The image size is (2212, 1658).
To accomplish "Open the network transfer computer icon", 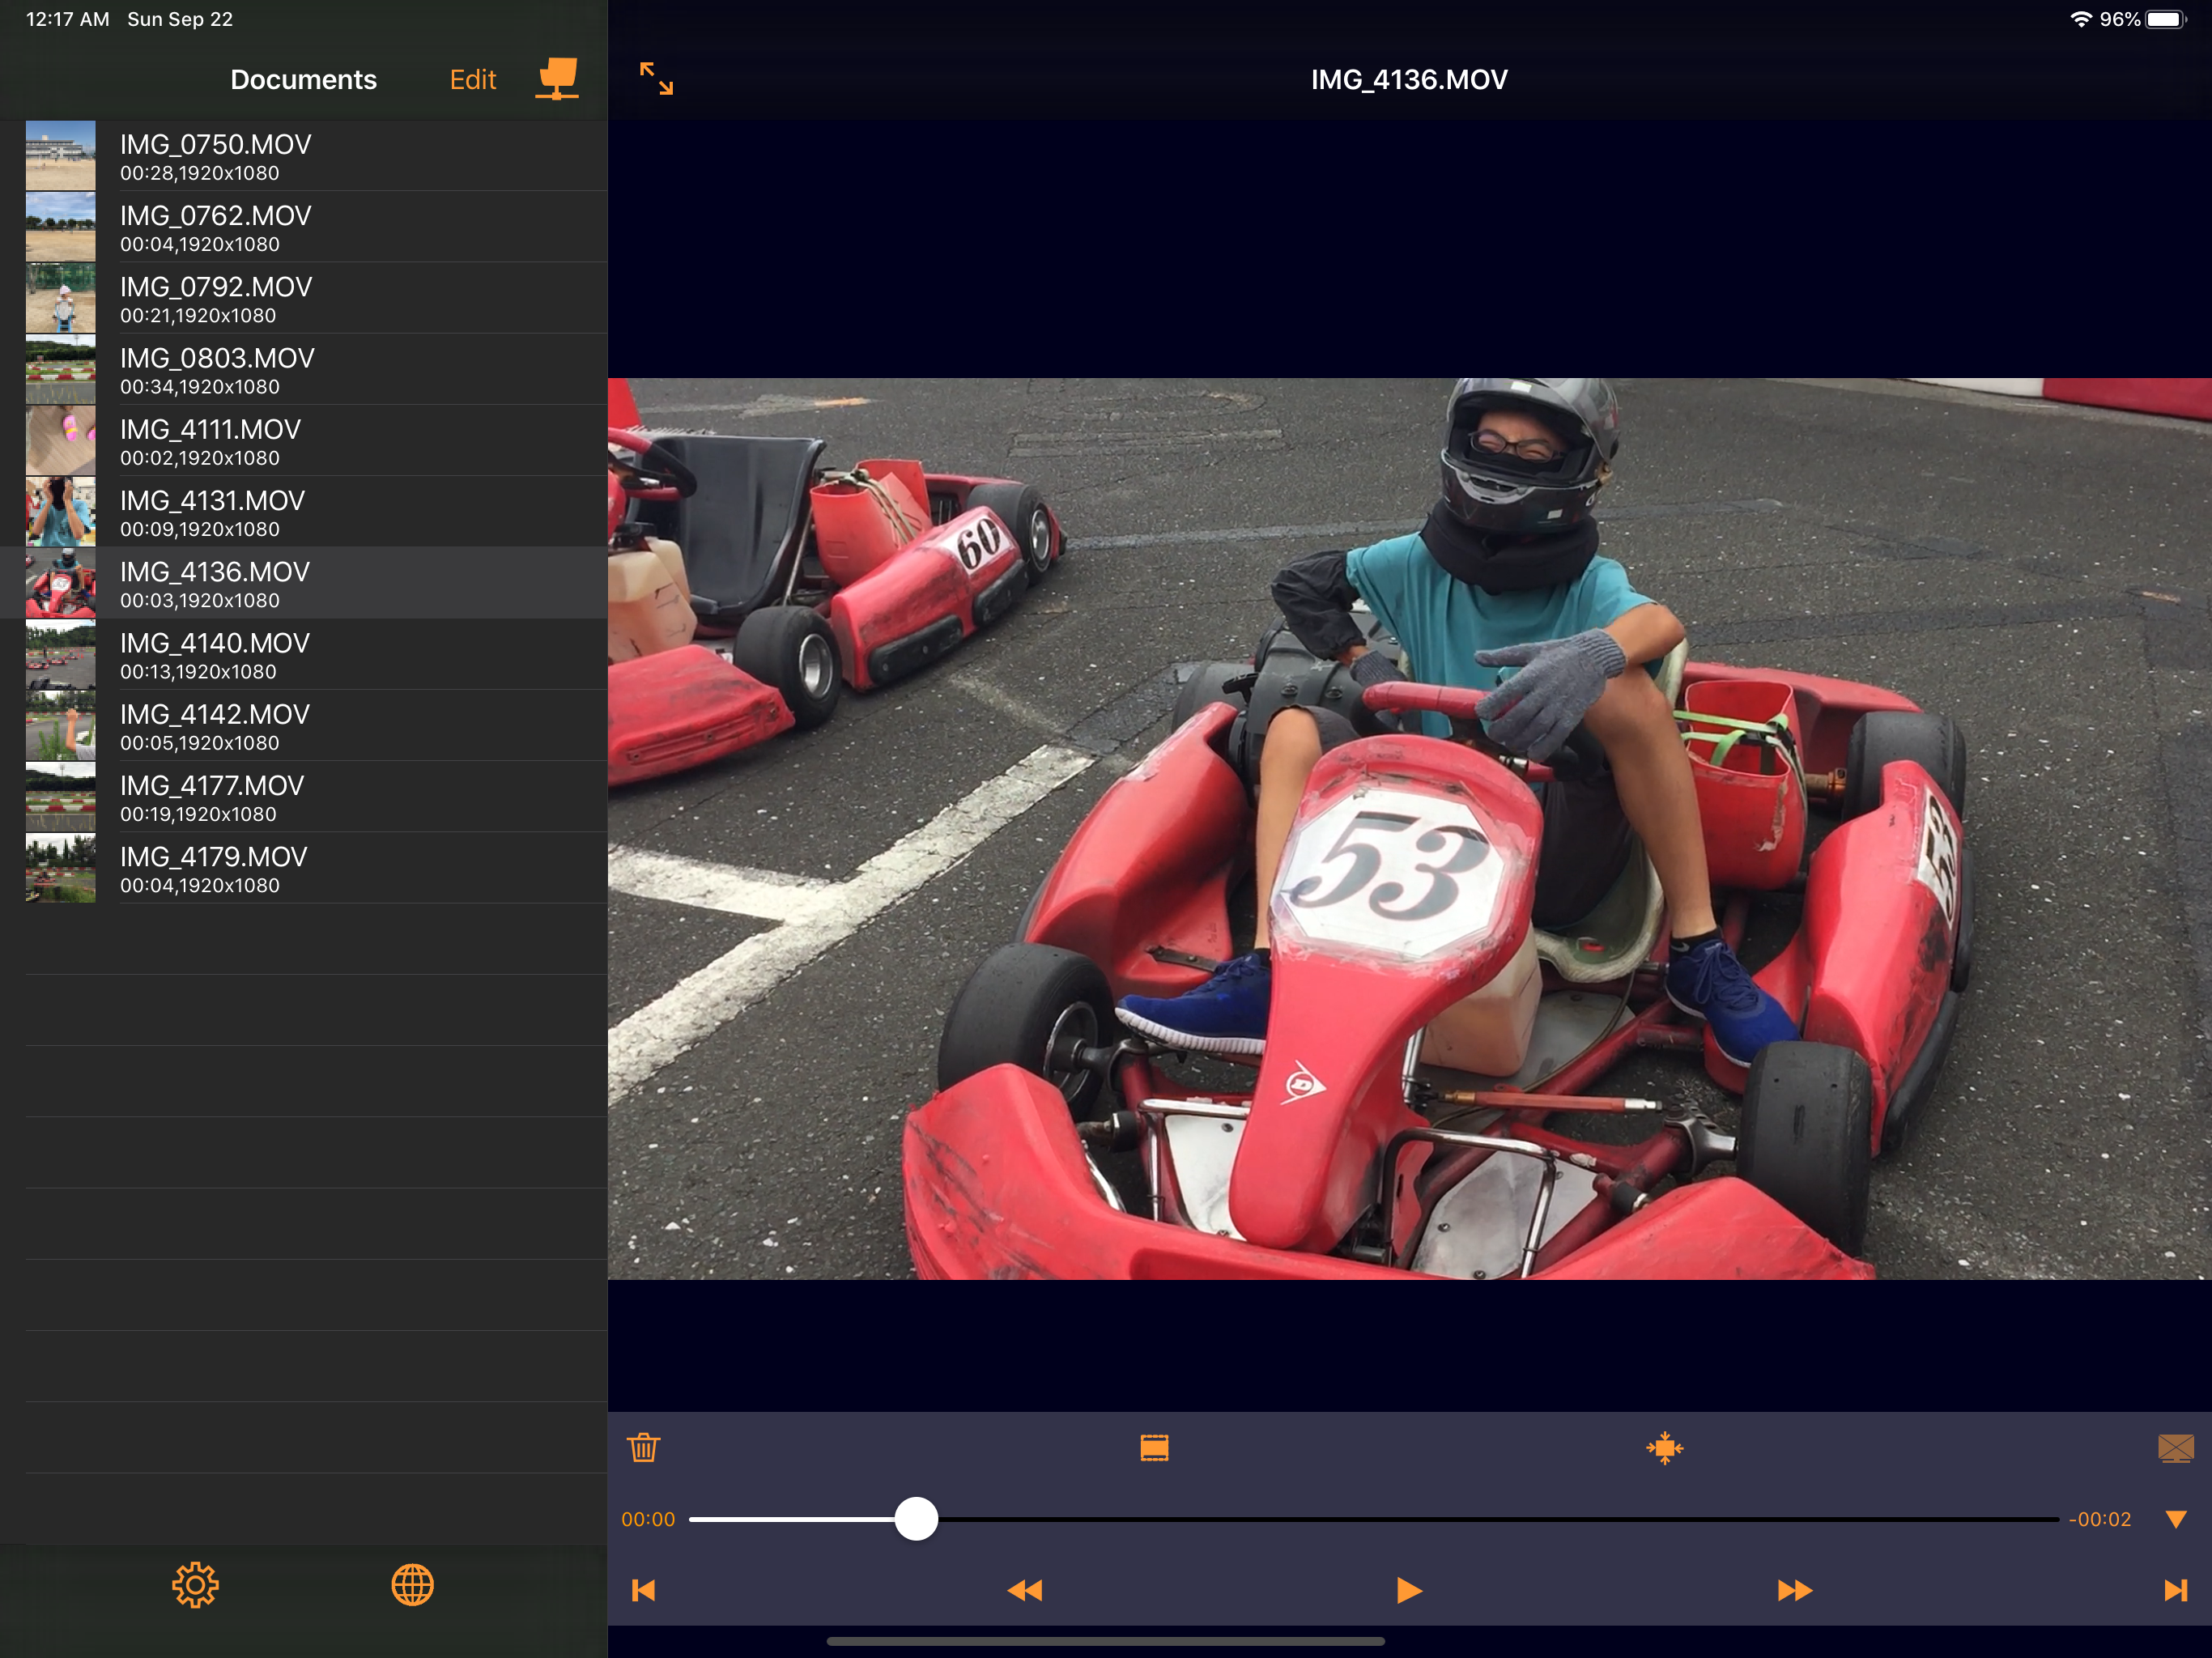I will point(557,78).
